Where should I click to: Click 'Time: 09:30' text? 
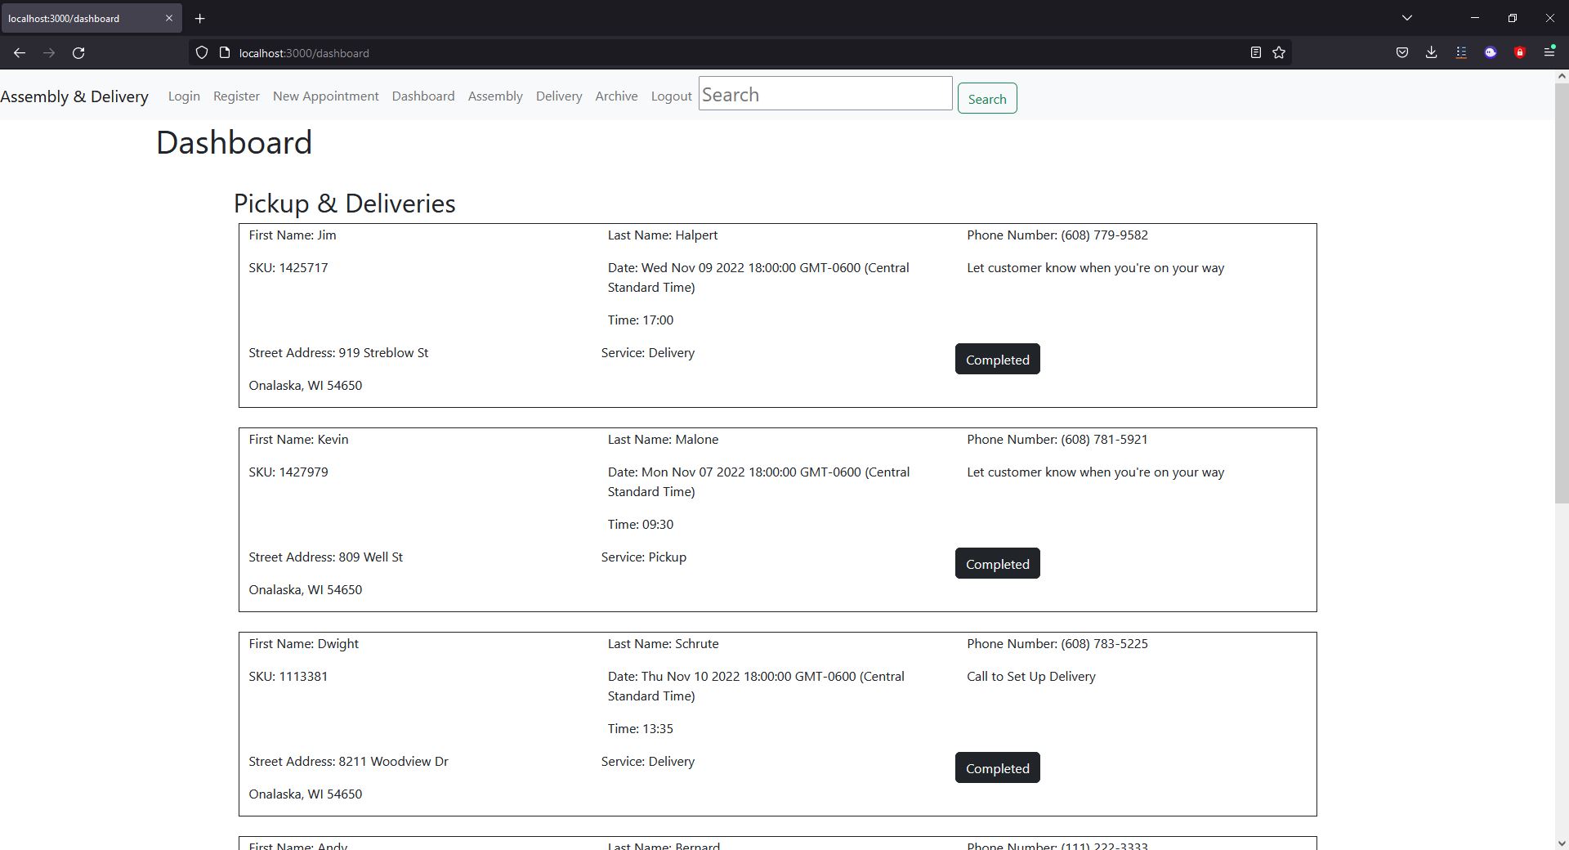coord(641,525)
